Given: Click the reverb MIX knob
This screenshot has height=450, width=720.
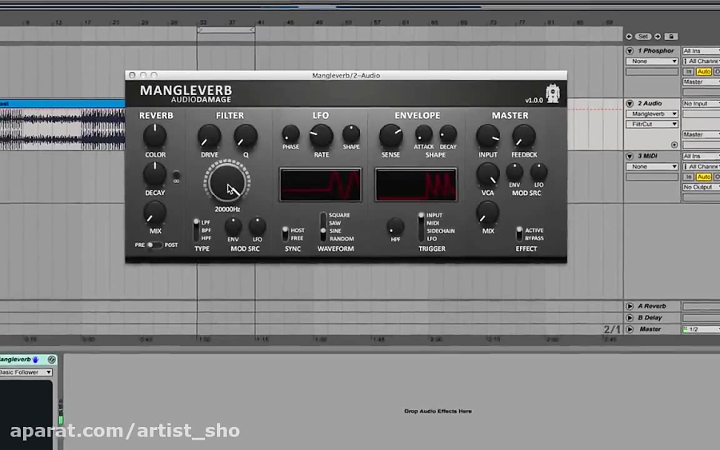Looking at the screenshot, I should pos(154,213).
